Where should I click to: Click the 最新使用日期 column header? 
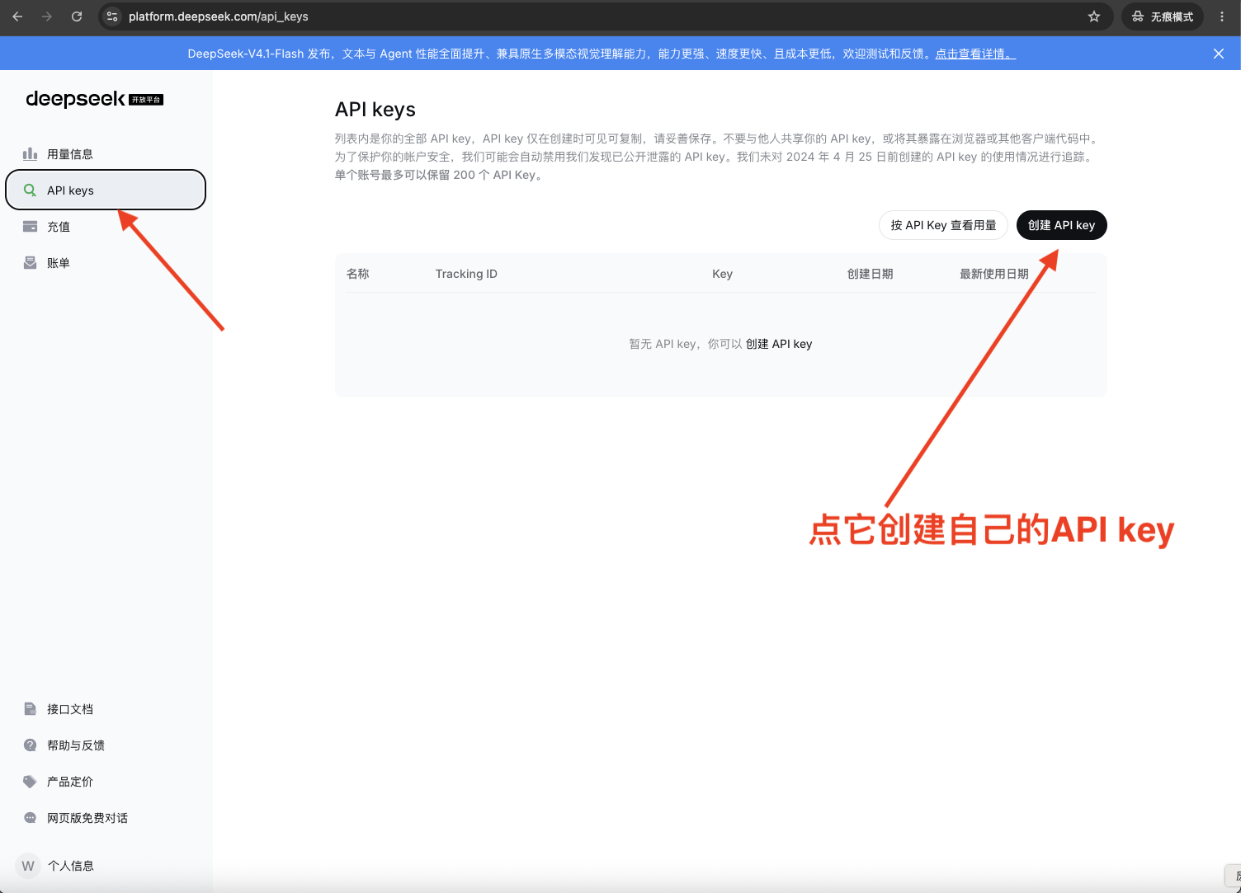994,274
